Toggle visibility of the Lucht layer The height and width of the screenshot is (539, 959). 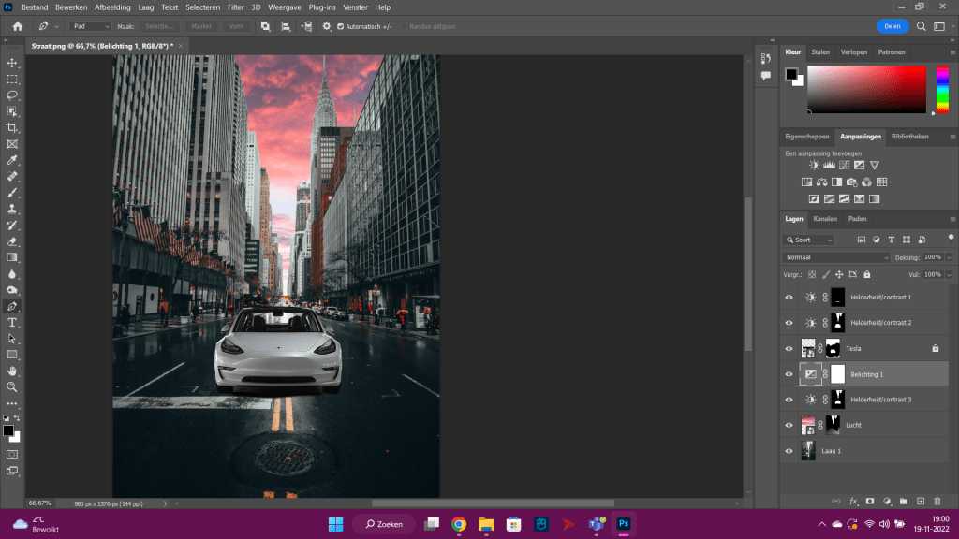coord(789,425)
